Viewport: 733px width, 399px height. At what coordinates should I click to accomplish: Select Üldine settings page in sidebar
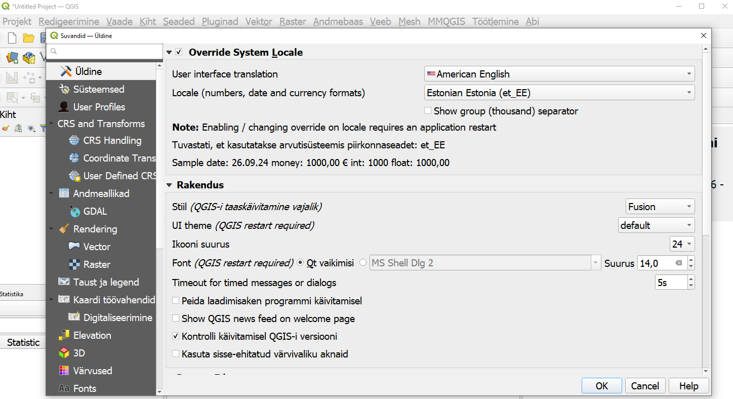coord(101,71)
